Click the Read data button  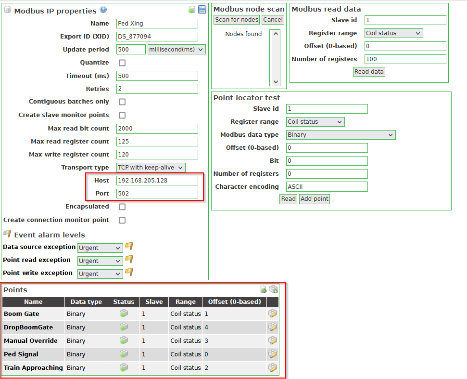(369, 71)
